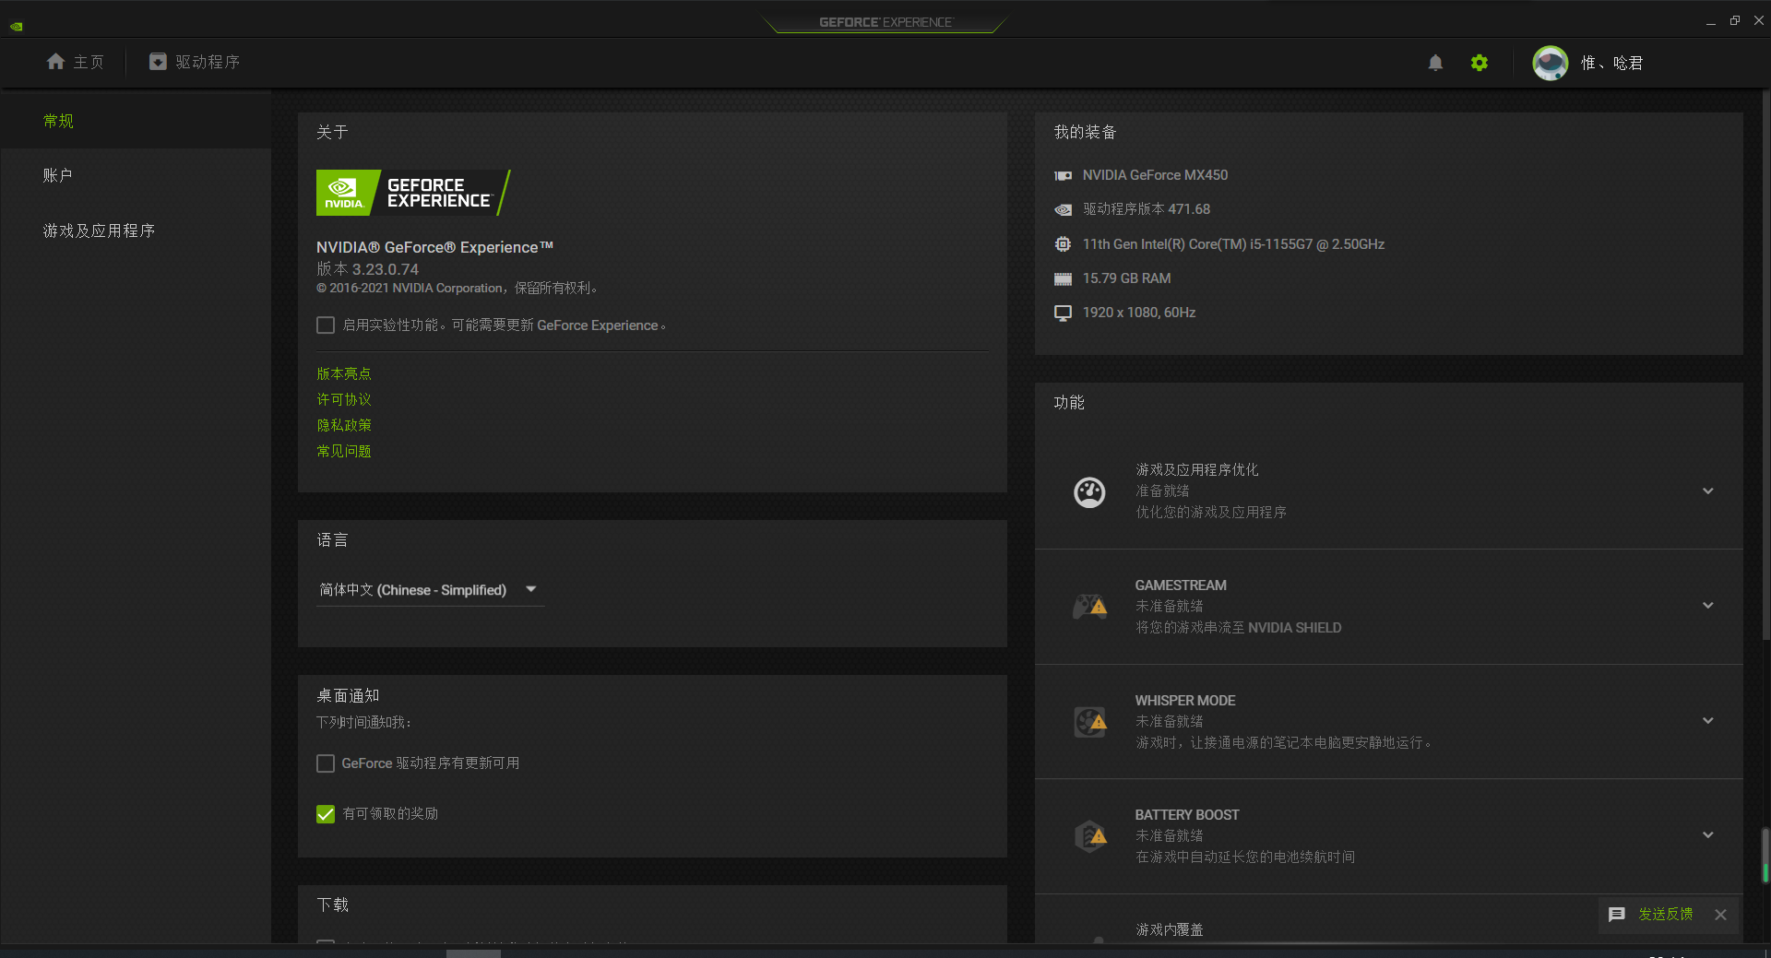This screenshot has width=1771, height=958.
Task: Click the 11th Gen Intel Core i5-1155G7 text
Action: 1233,244
